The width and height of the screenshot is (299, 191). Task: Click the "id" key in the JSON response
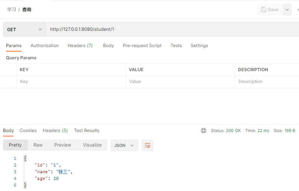tap(40, 165)
